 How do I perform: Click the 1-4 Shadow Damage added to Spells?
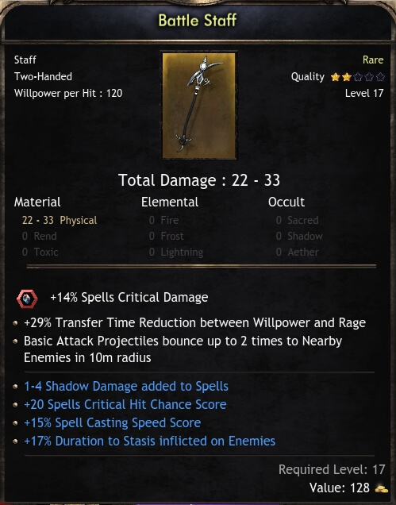126,386
